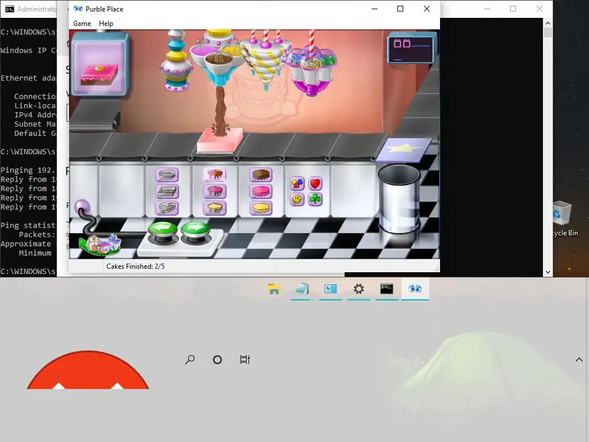The width and height of the screenshot is (589, 442).
Task: Click the striped icing dispenser nozzle
Action: [266, 64]
